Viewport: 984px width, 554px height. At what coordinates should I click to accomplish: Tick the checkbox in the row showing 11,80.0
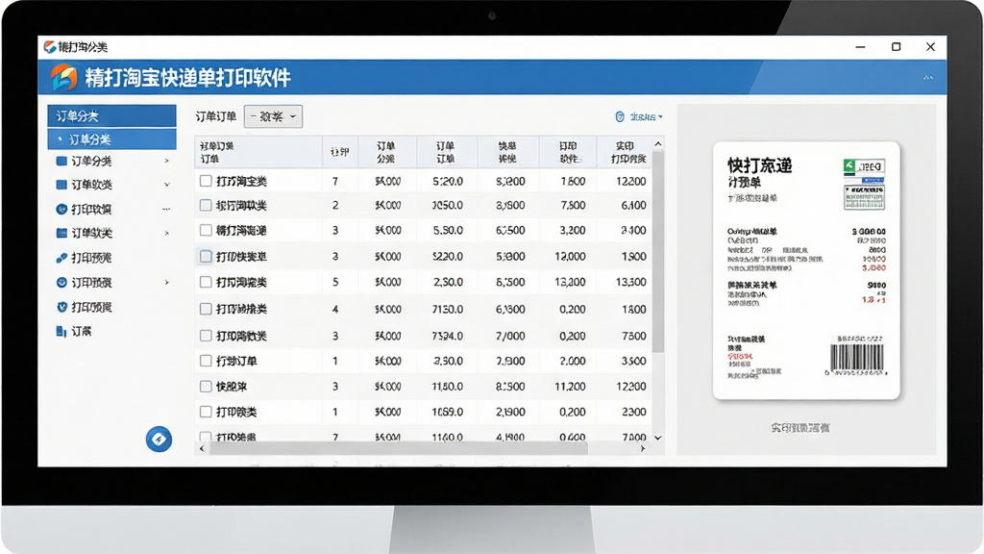pyautogui.click(x=206, y=387)
